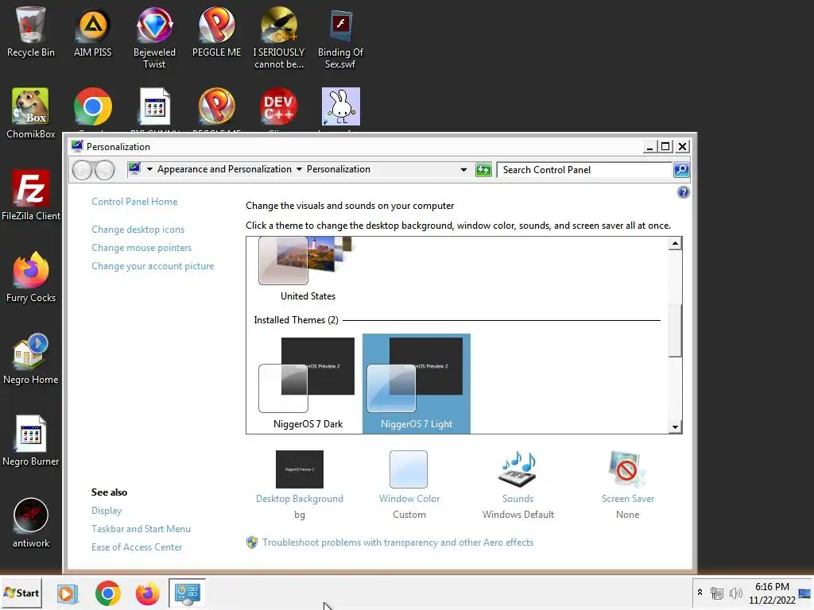Screen dimensions: 814x610
Task: Refresh the Personalization page
Action: click(483, 170)
